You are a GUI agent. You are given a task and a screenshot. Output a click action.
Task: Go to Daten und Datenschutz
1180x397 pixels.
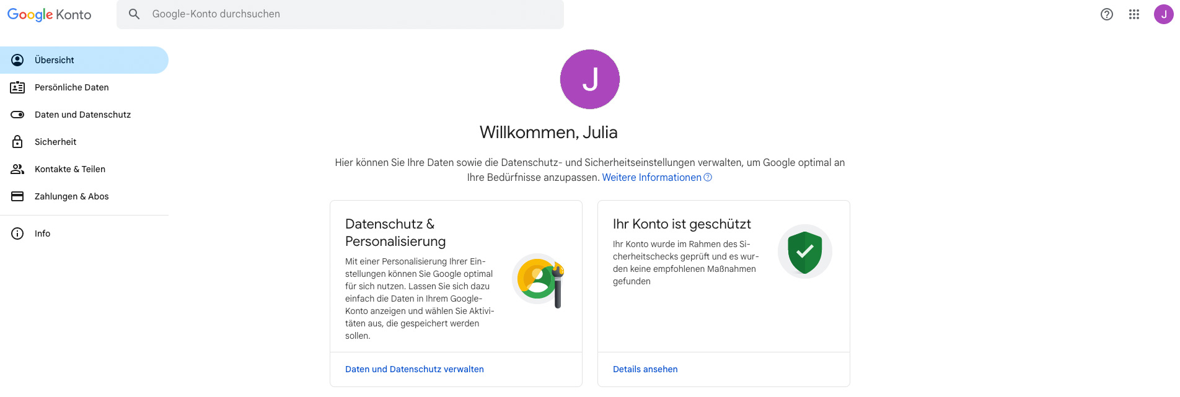tap(84, 115)
